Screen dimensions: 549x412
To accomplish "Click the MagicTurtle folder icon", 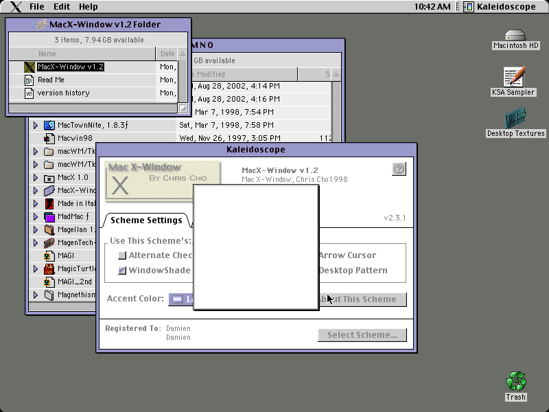I will [x=49, y=269].
